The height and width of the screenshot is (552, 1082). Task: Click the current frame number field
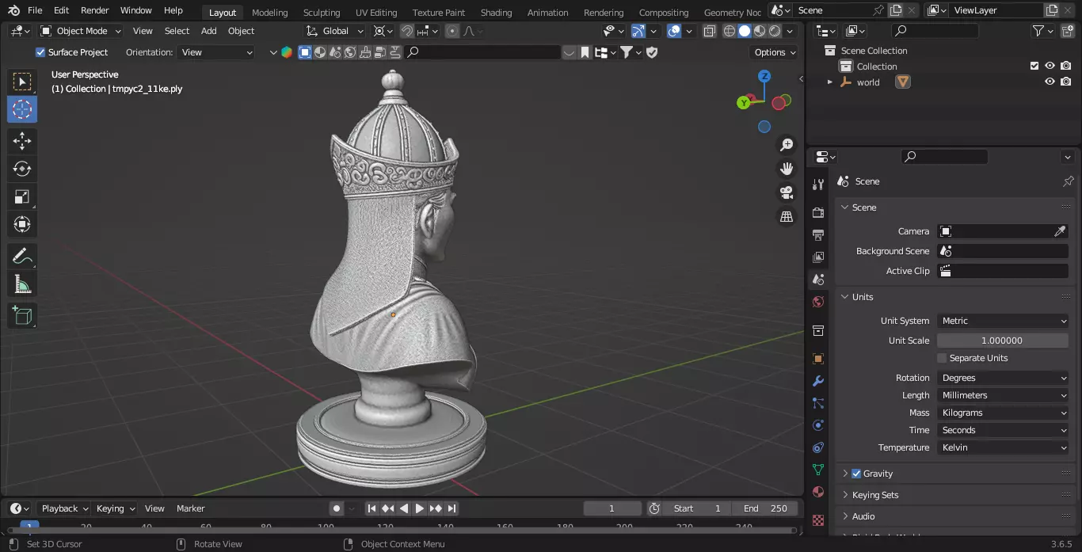coord(612,508)
